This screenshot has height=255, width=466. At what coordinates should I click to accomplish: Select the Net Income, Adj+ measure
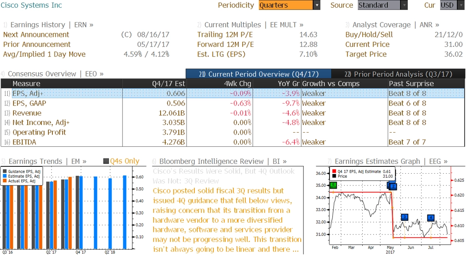41,122
